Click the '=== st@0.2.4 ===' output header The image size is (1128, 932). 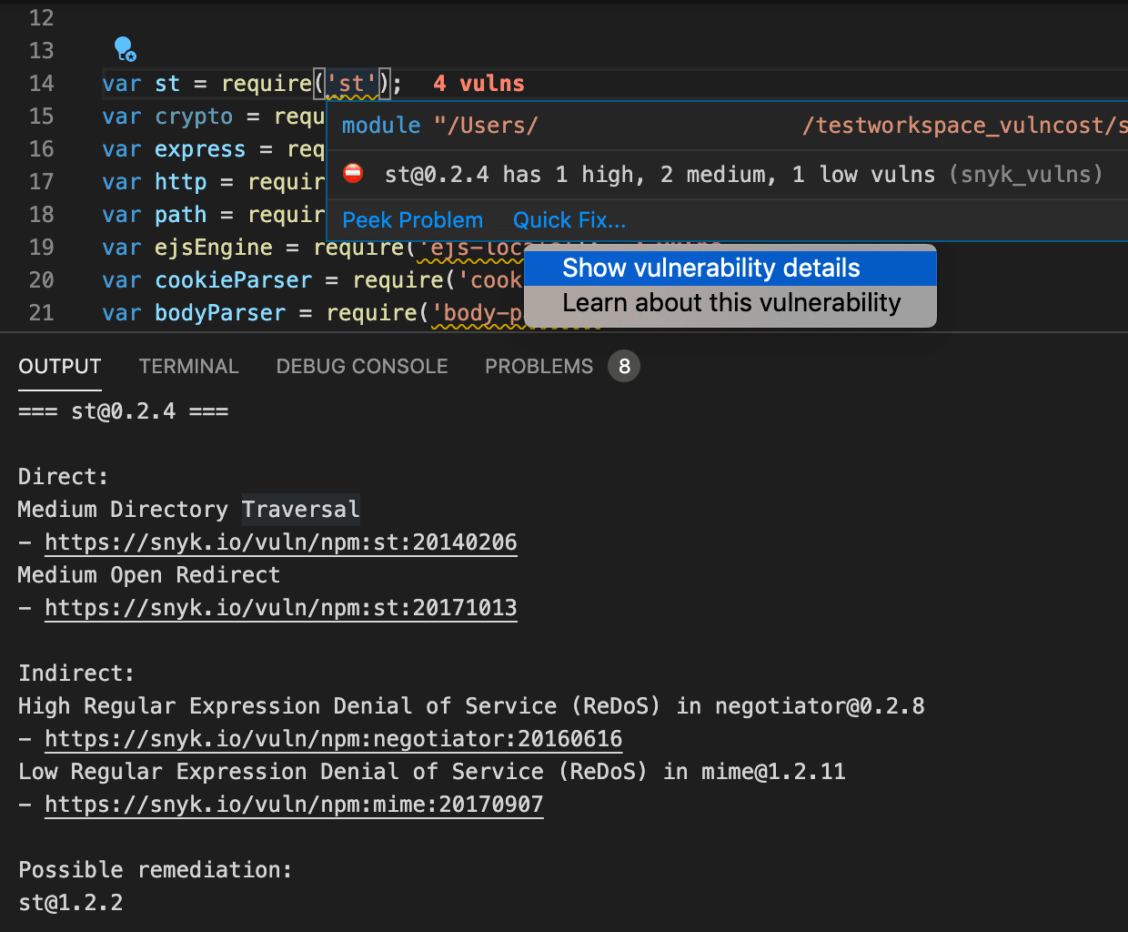tap(124, 411)
